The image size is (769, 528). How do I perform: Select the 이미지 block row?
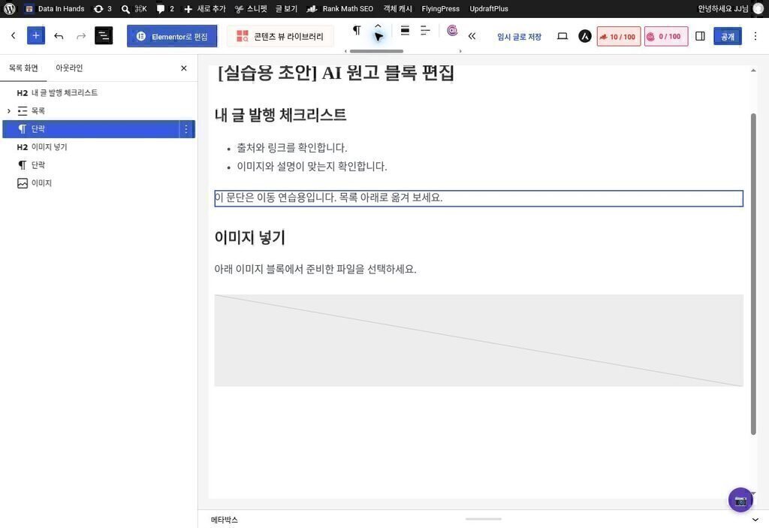(x=98, y=183)
